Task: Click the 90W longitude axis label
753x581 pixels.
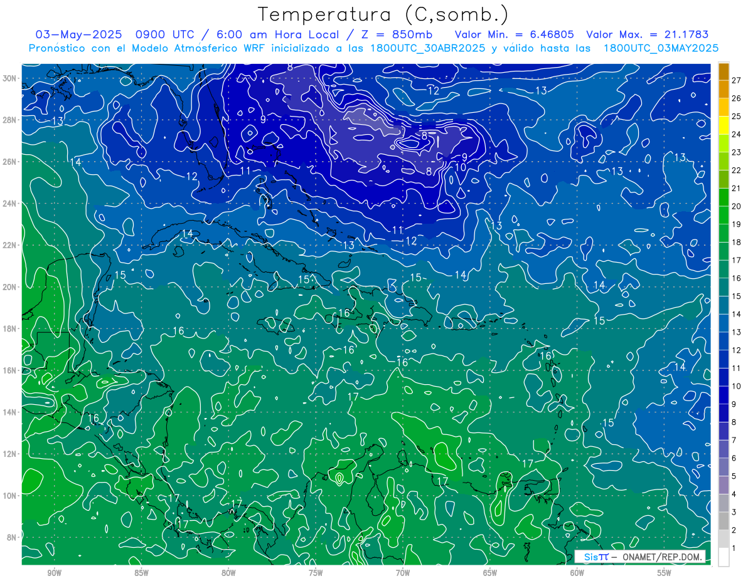Action: pos(54,573)
